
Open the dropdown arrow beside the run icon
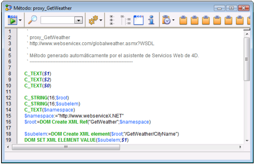[21, 20]
